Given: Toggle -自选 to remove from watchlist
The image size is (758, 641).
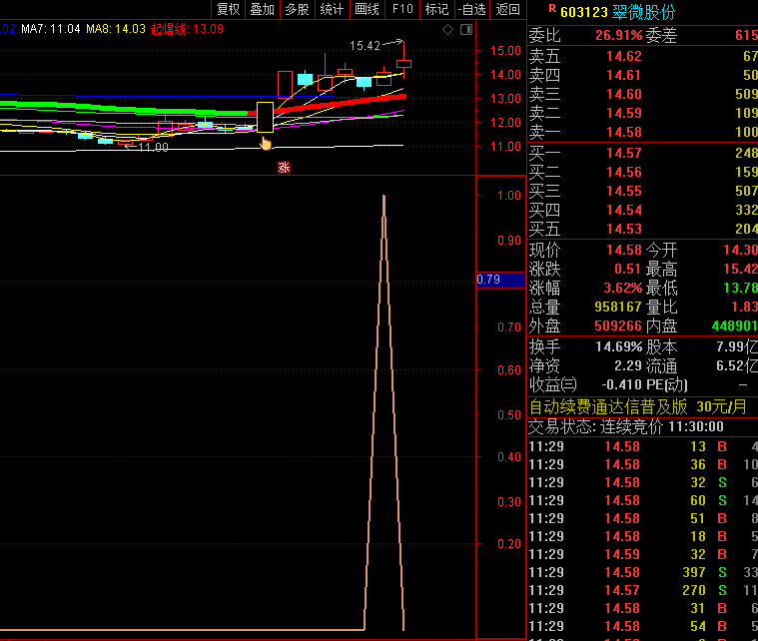Looking at the screenshot, I should tap(471, 9).
